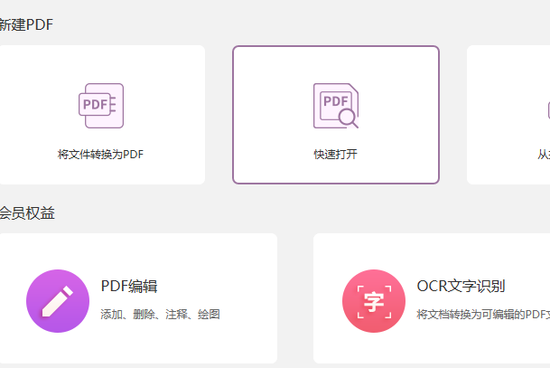Click the convert-file-to-PDF document icon

pyautogui.click(x=100, y=105)
